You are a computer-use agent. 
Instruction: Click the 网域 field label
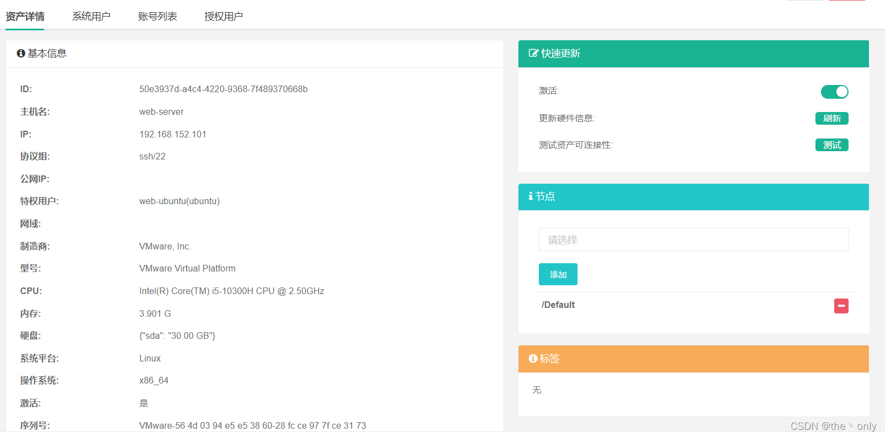[30, 223]
